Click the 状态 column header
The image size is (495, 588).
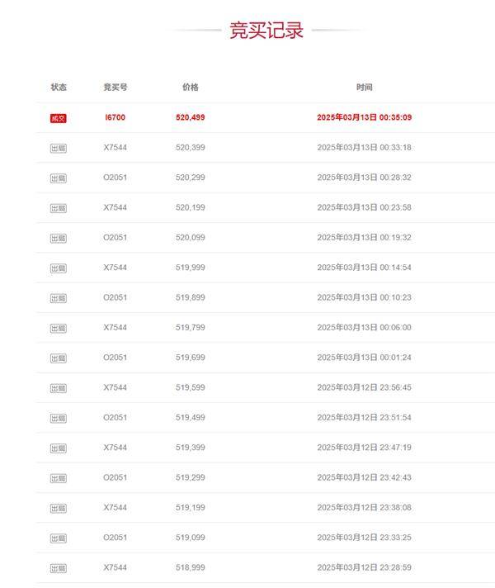(59, 88)
